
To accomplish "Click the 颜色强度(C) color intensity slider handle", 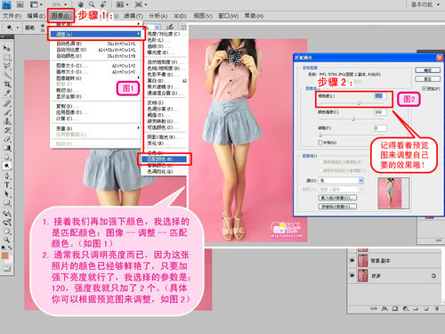I will coord(353,118).
